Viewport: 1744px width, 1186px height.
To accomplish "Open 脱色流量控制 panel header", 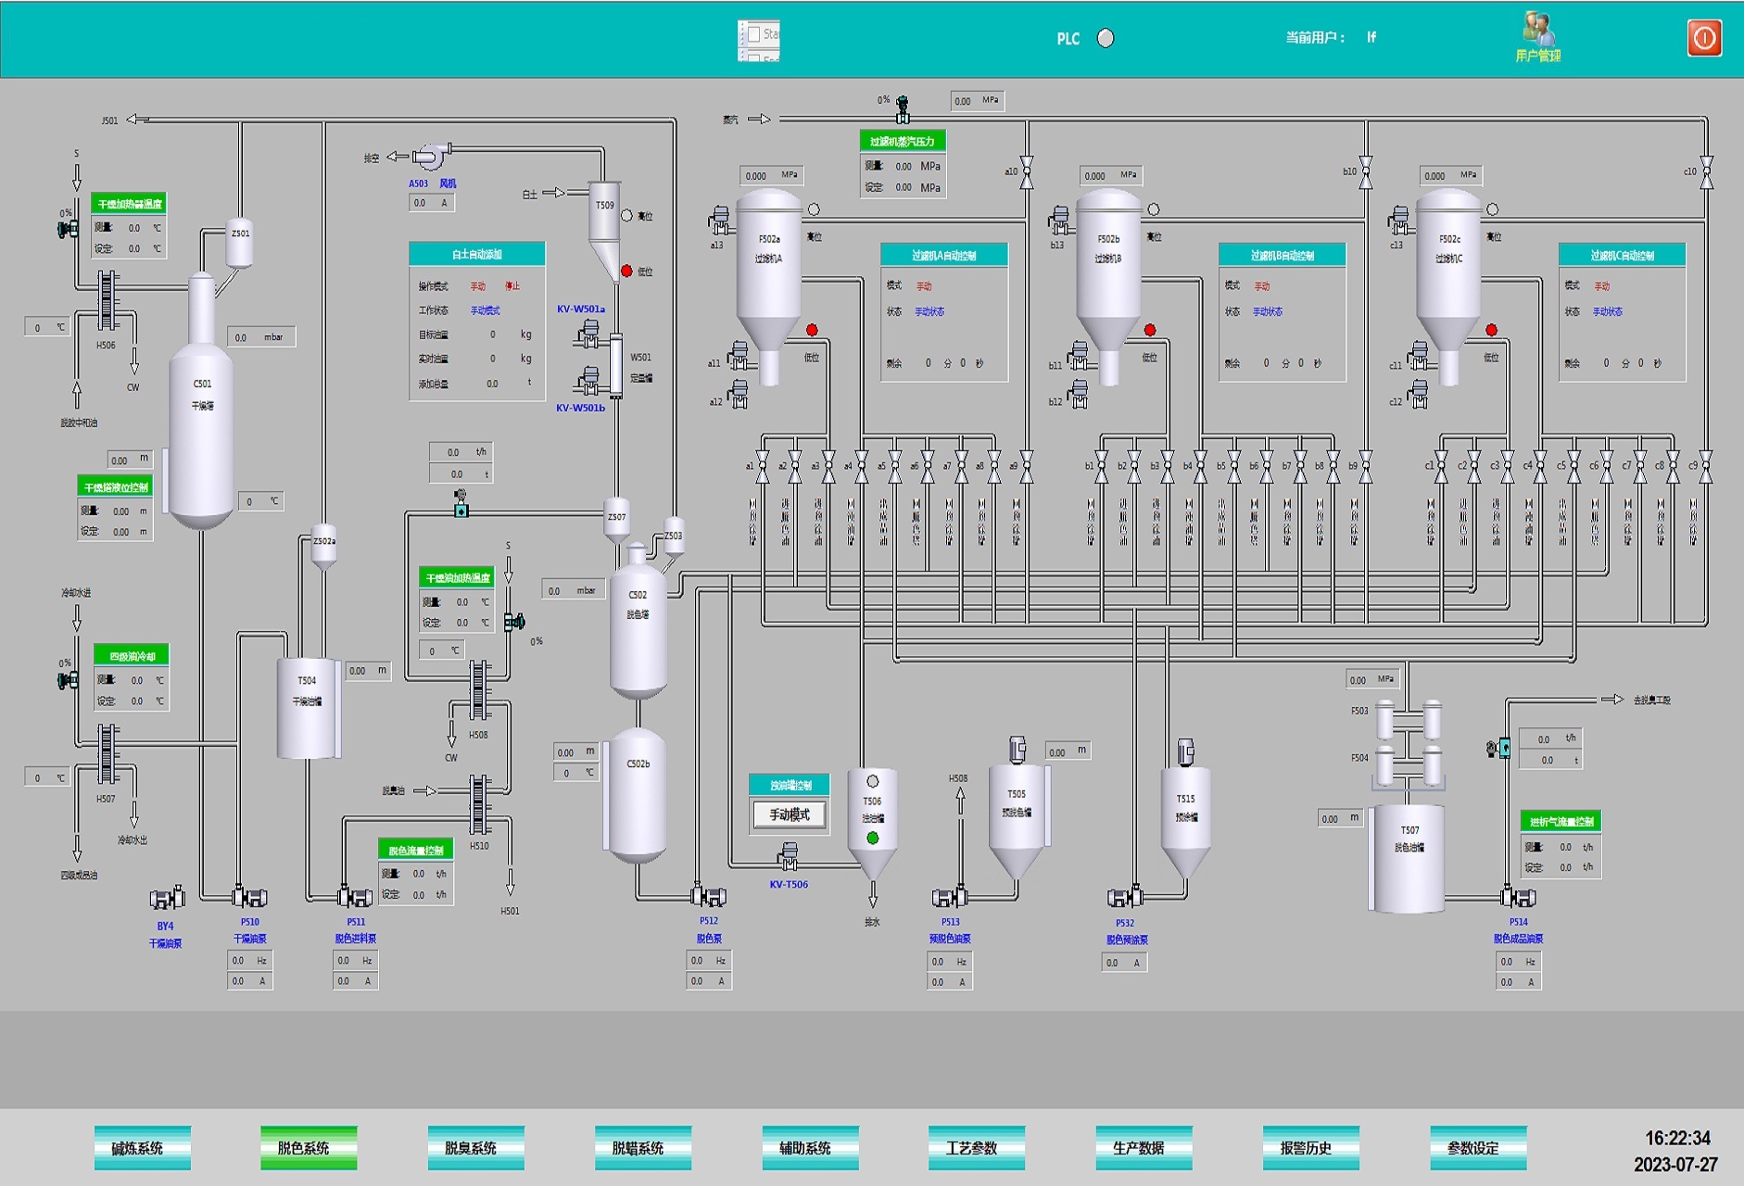I will click(x=416, y=850).
